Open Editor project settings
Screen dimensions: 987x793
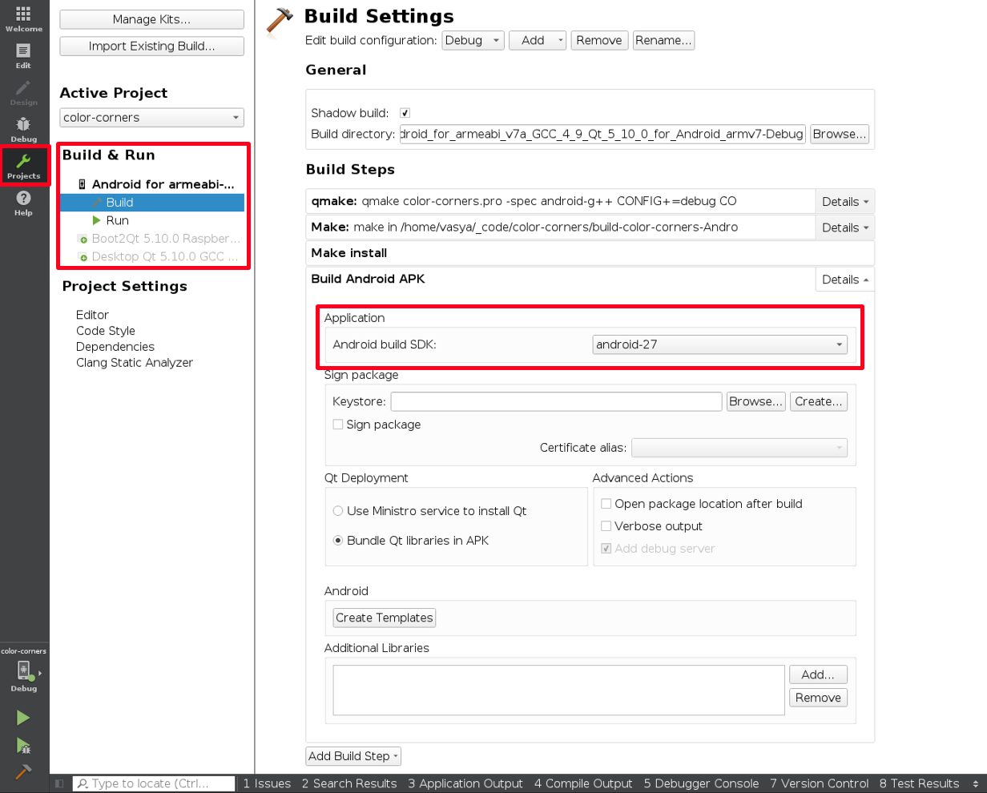tap(92, 315)
